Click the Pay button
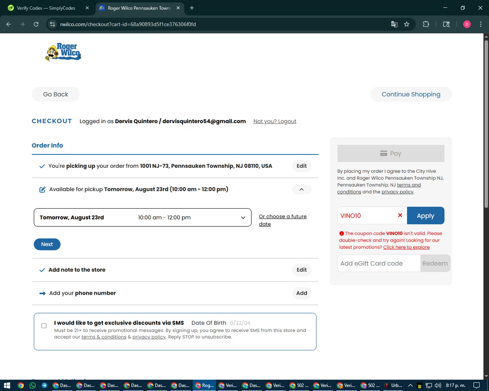489x391 pixels. click(x=391, y=153)
